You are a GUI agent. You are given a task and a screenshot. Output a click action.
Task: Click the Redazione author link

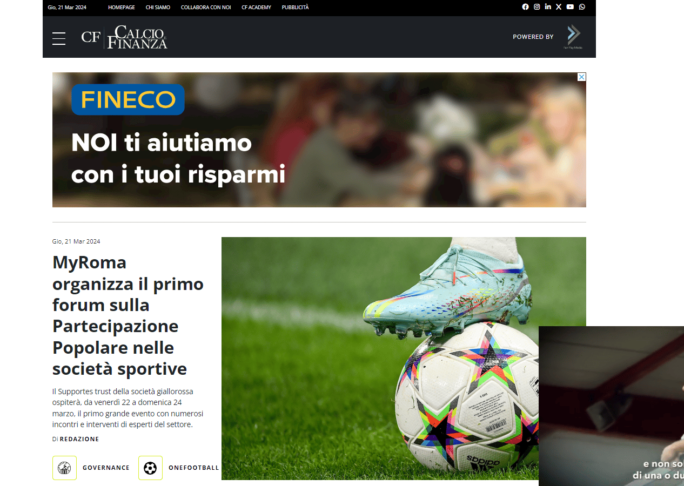(79, 439)
